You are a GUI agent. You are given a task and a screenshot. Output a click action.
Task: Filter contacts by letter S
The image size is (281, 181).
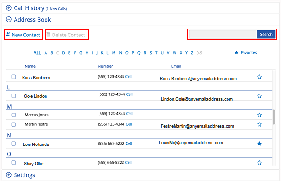coord(151,53)
